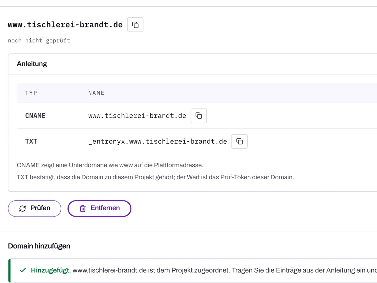The width and height of the screenshot is (377, 283).
Task: Click the 'noch nicht geprüft' status text
Action: pyautogui.click(x=39, y=41)
